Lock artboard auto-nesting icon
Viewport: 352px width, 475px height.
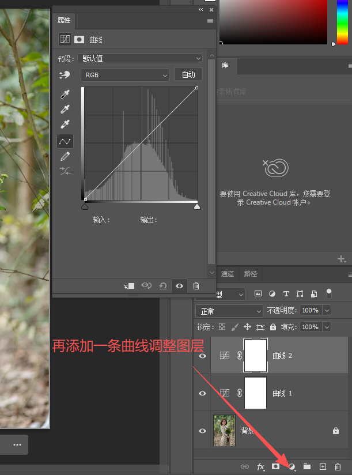click(x=260, y=327)
